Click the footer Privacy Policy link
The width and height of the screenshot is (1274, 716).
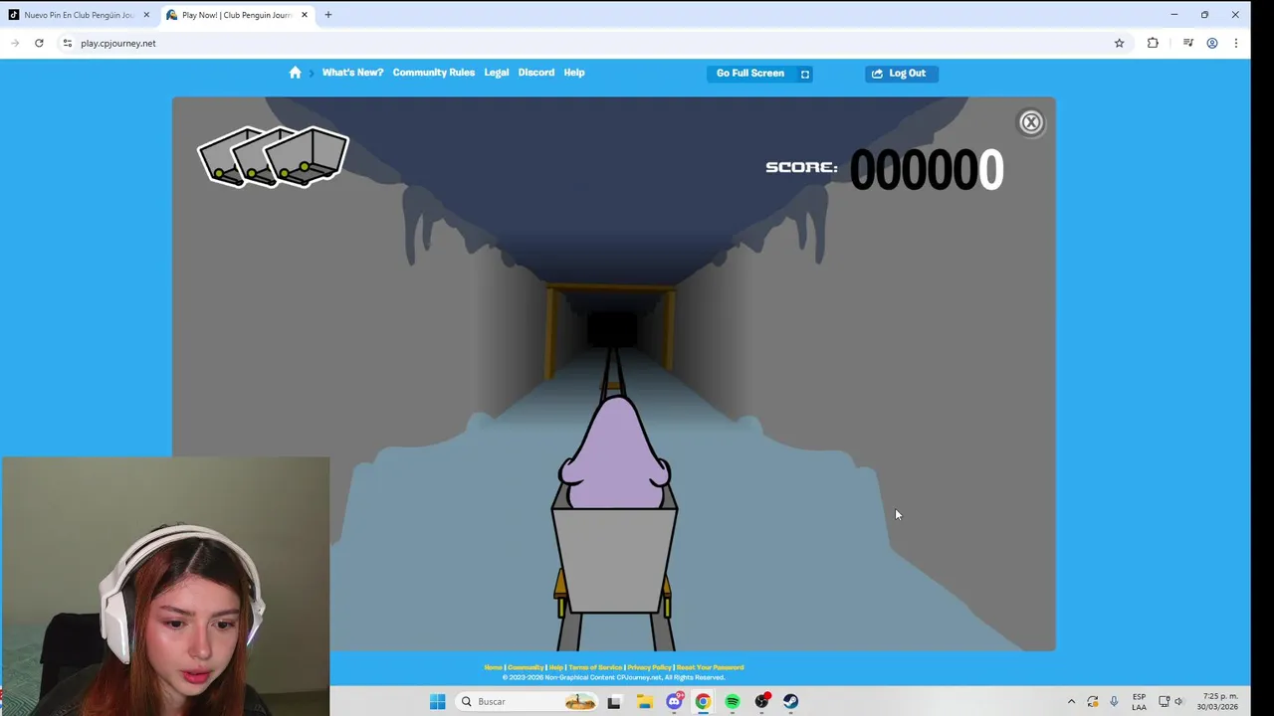click(x=649, y=667)
